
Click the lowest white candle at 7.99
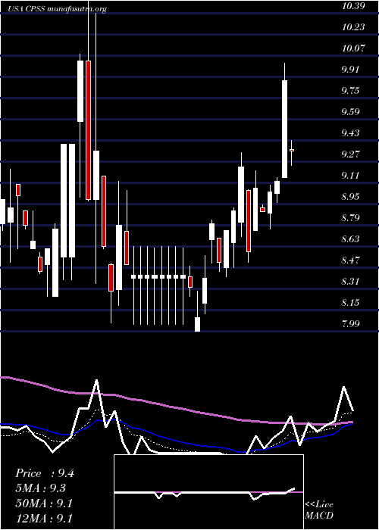coord(197,324)
